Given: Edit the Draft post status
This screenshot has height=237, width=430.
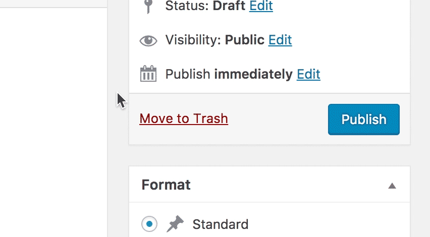Looking at the screenshot, I should coord(261,6).
